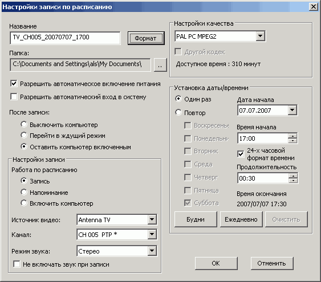This screenshot has height=282, width=321.
Task: Increase Продолжительность with up arrow
Action: point(293,176)
